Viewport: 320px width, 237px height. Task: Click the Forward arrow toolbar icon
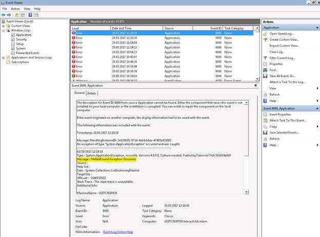click(9, 15)
